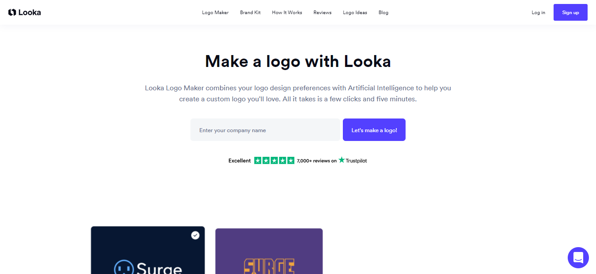596x274 pixels.
Task: Open the Logo Maker menu item
Action: click(215, 12)
